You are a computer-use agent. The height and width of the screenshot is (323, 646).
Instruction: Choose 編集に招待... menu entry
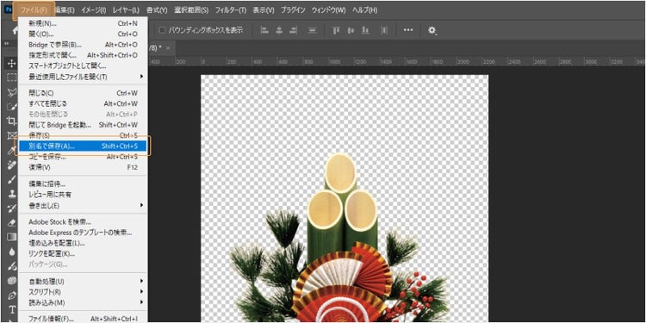[x=83, y=183]
